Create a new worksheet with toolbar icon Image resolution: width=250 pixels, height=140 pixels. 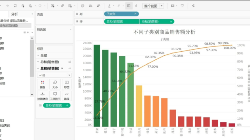tap(53, 6)
